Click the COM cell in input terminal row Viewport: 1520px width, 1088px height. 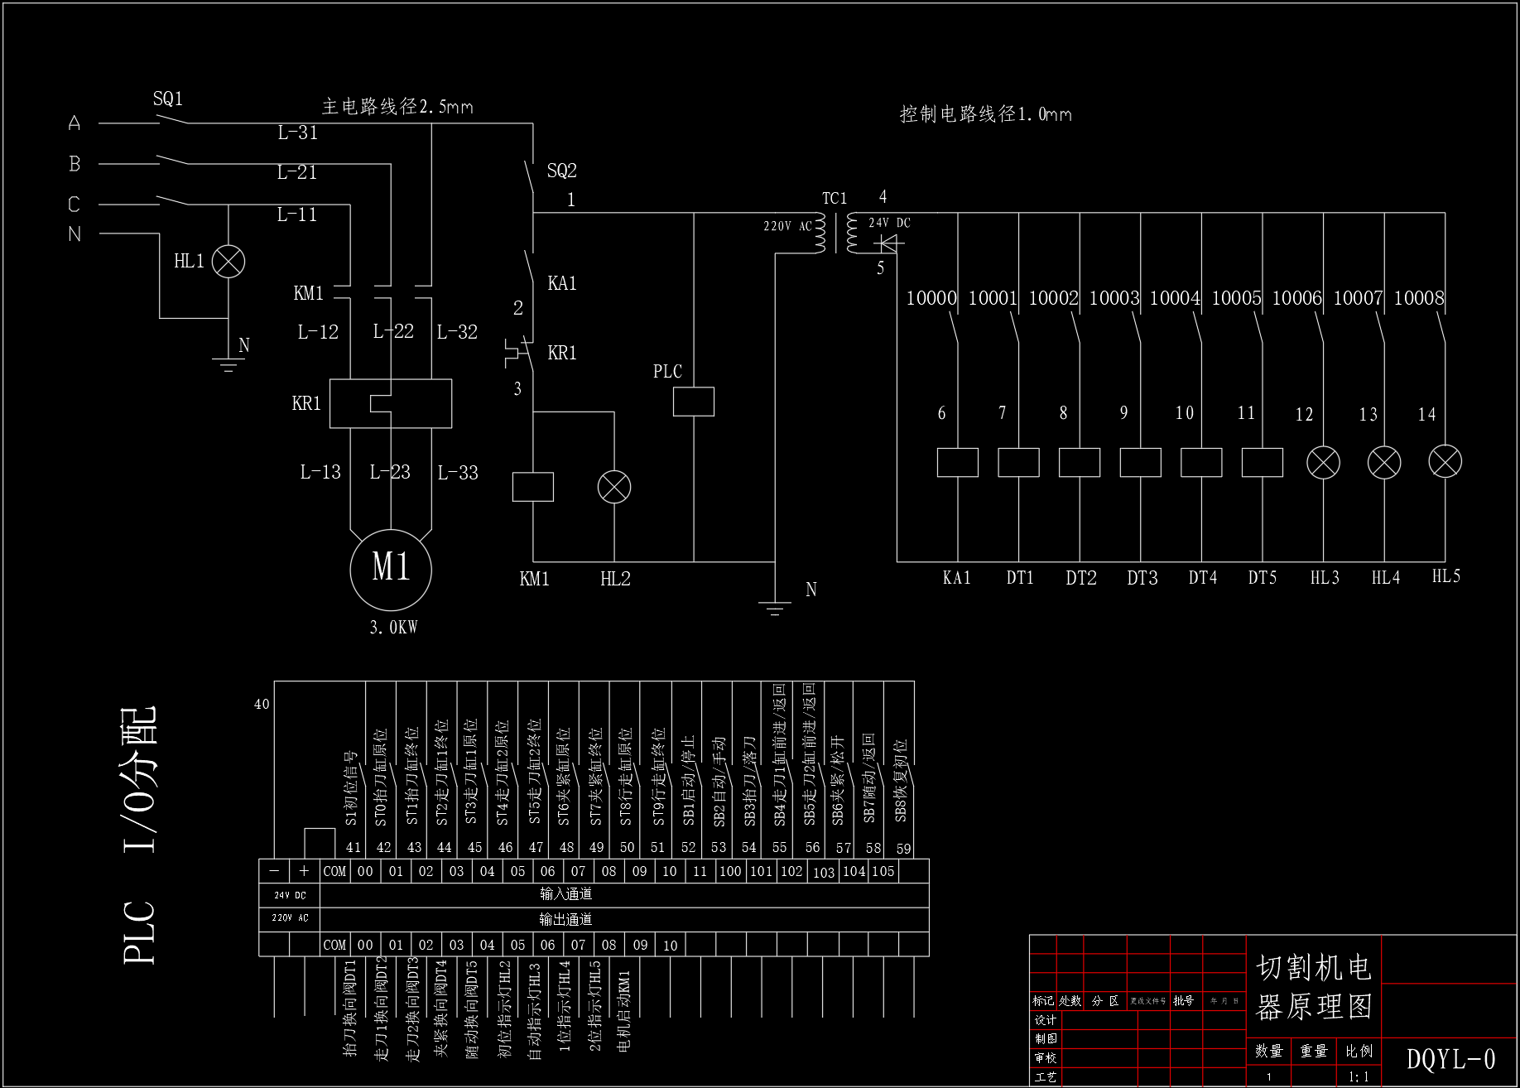pos(334,871)
